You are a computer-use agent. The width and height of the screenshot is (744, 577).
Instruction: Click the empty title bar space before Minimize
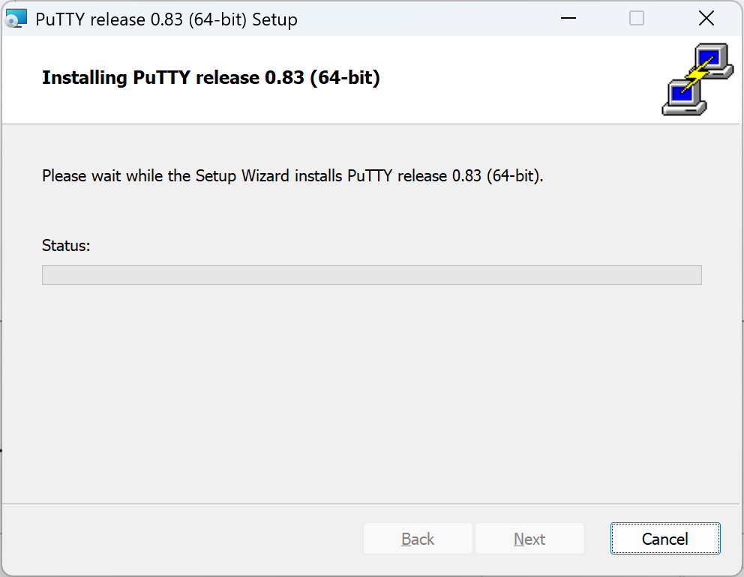coord(427,19)
